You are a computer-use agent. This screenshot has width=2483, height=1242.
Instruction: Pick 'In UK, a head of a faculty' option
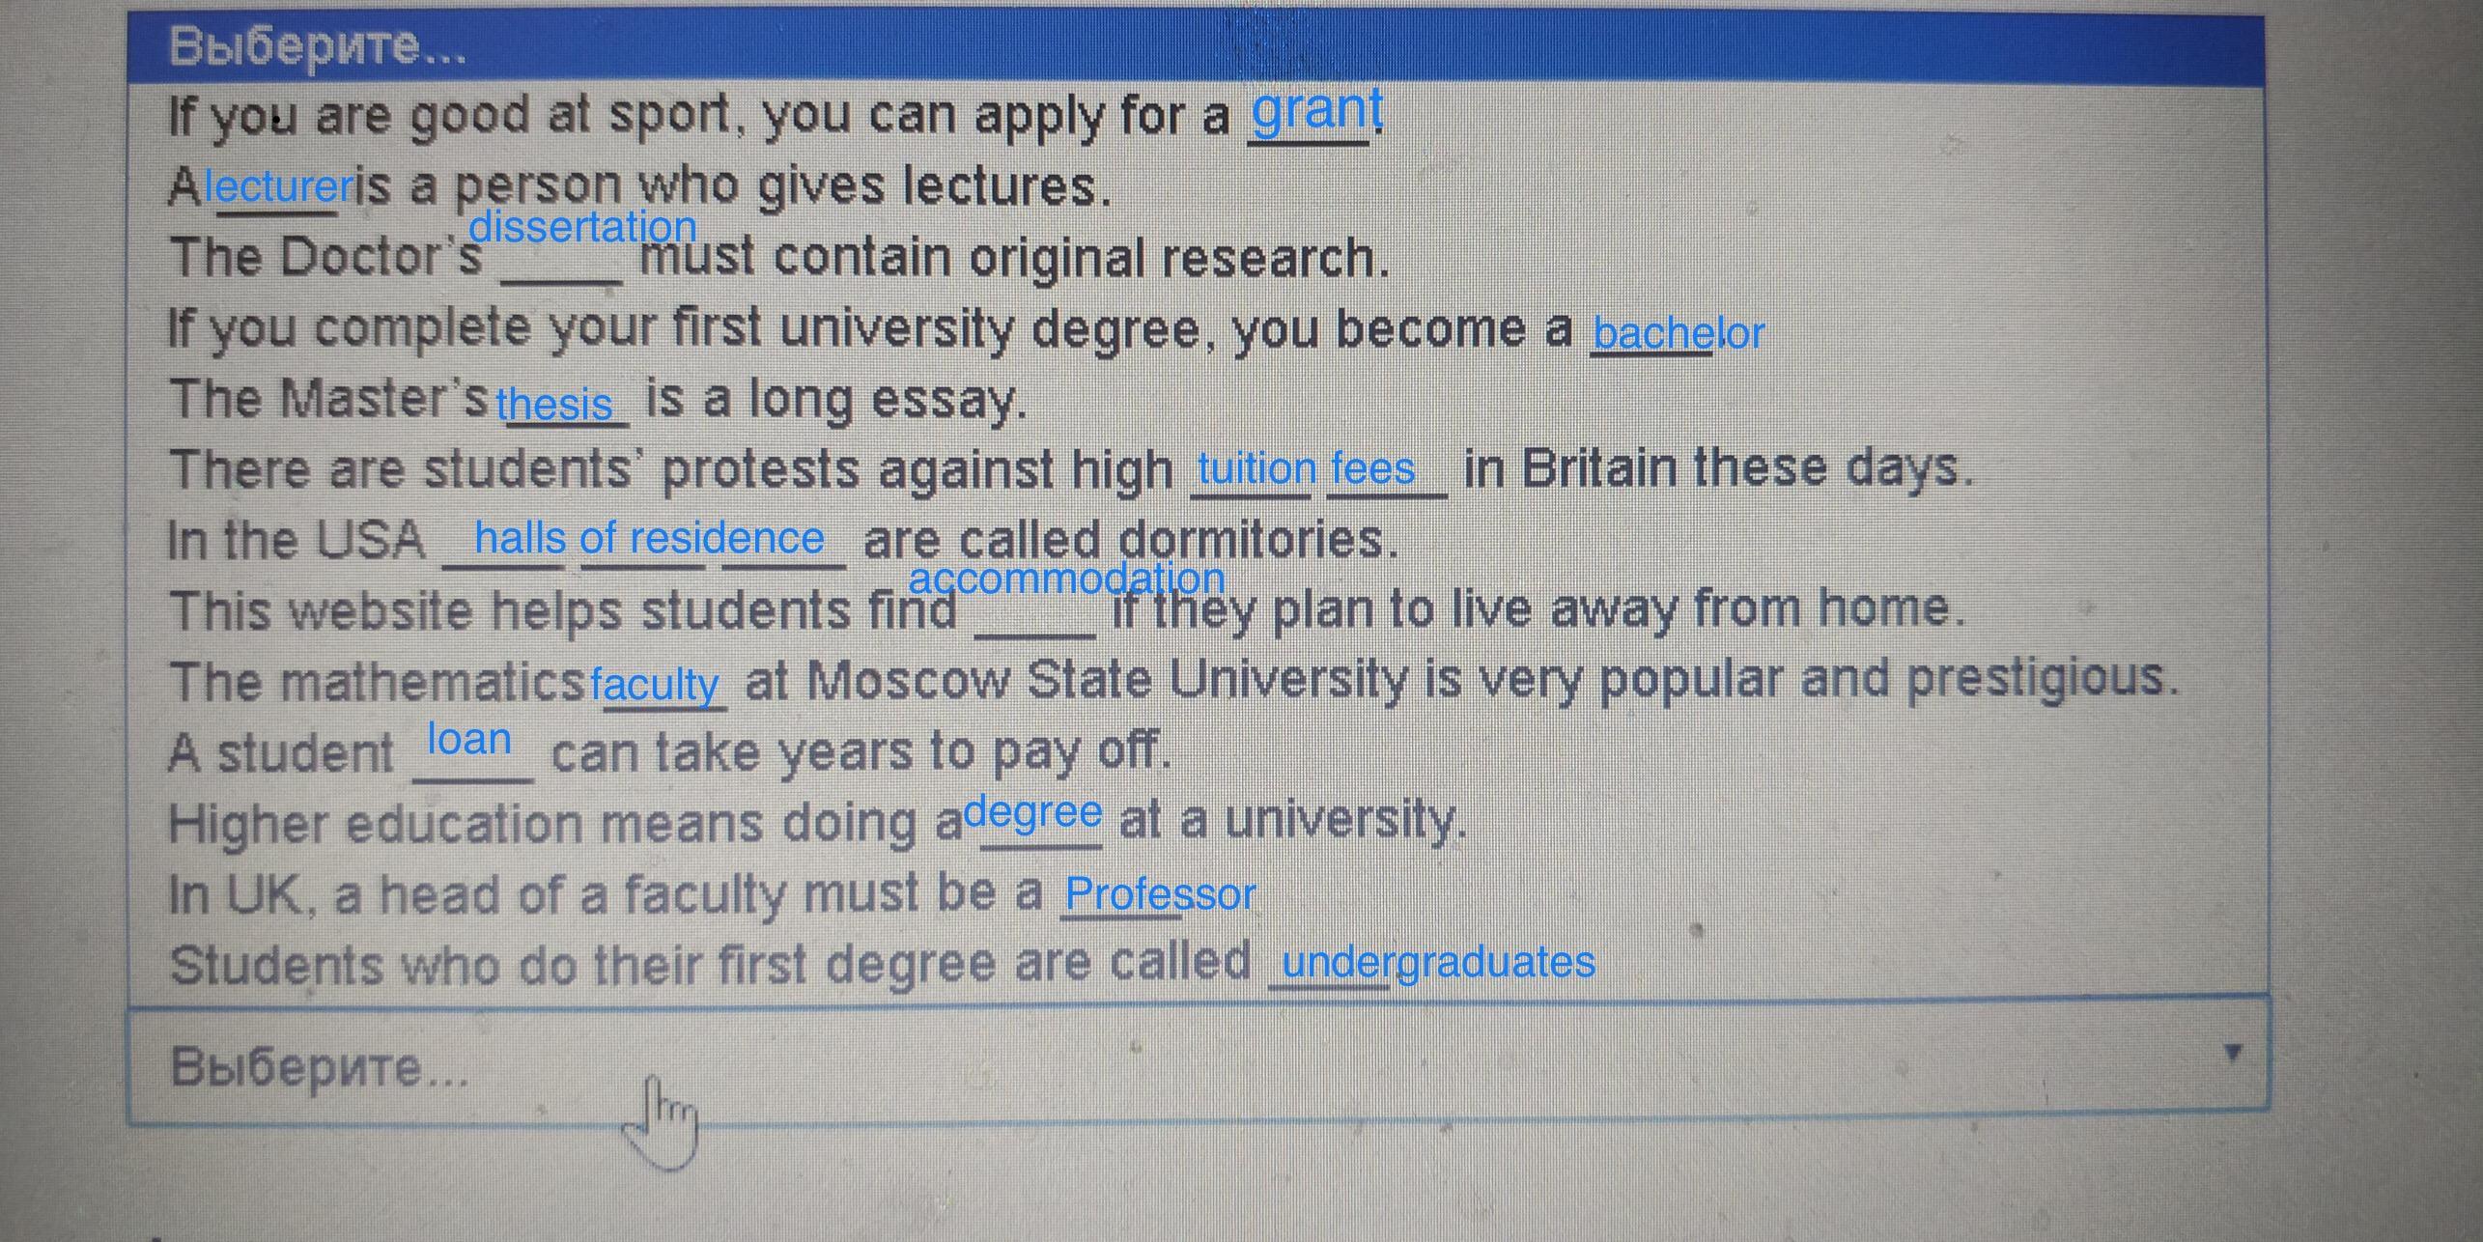tap(1197, 893)
